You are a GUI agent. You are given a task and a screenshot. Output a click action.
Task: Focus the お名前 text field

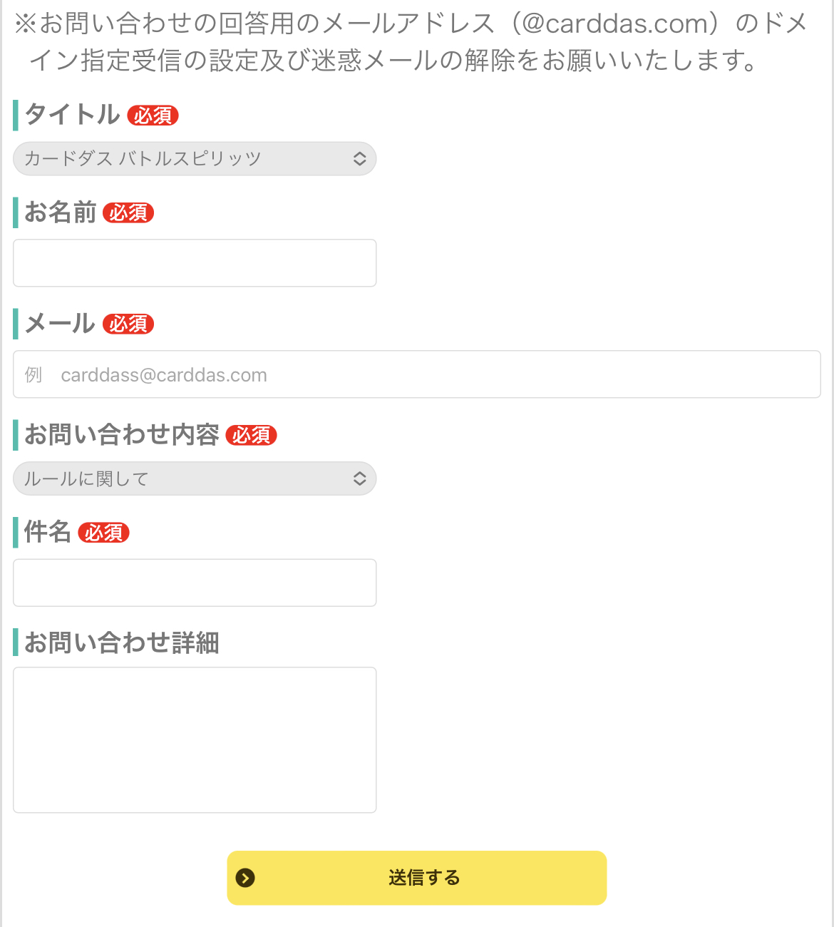(x=195, y=263)
